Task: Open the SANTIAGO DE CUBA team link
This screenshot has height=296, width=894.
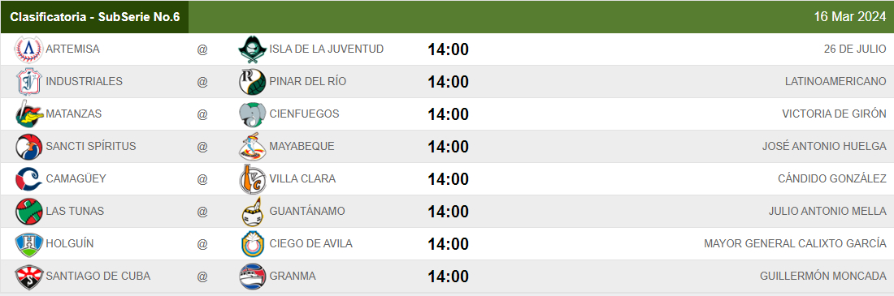Action: tap(98, 276)
